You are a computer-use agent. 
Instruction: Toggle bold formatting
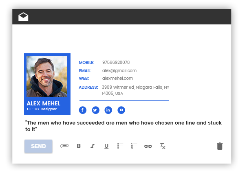[x=79, y=146]
